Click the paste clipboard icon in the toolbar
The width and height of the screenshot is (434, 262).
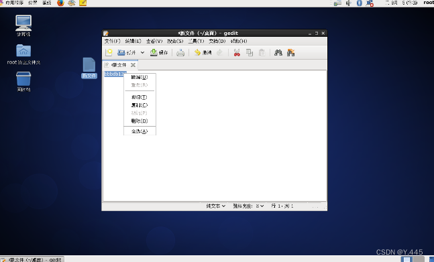pyautogui.click(x=262, y=52)
